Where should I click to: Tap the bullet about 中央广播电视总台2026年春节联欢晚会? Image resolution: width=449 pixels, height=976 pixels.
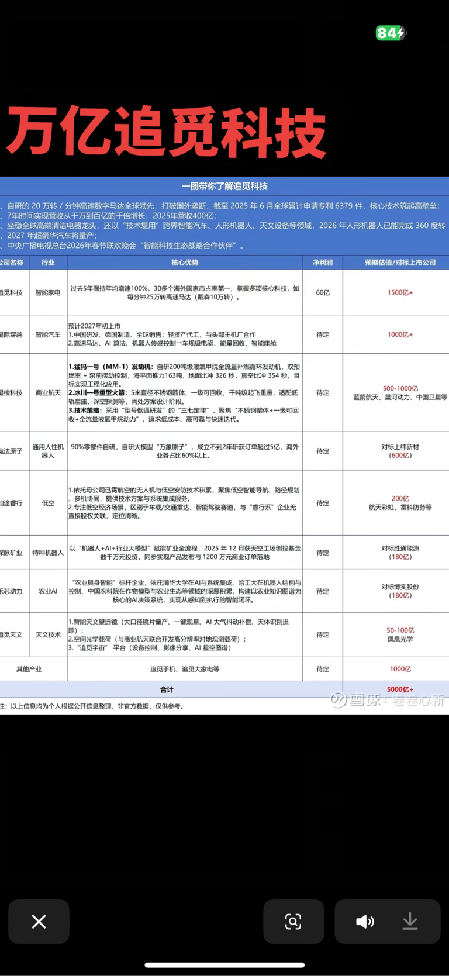point(123,246)
